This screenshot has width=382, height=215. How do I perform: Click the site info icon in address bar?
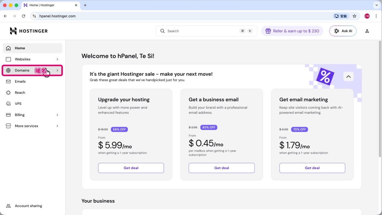pos(34,16)
